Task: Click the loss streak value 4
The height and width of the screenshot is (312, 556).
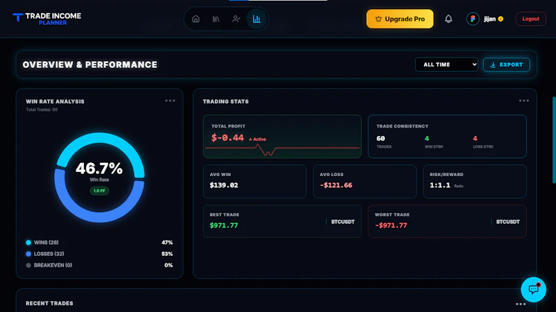Action: [x=475, y=138]
